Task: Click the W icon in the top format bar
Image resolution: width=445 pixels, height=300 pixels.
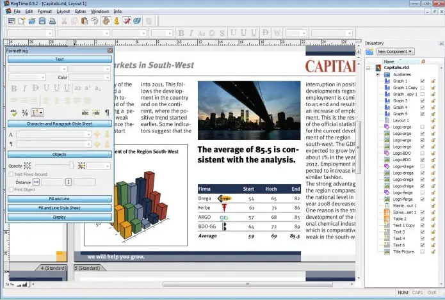Action: pyautogui.click(x=277, y=33)
